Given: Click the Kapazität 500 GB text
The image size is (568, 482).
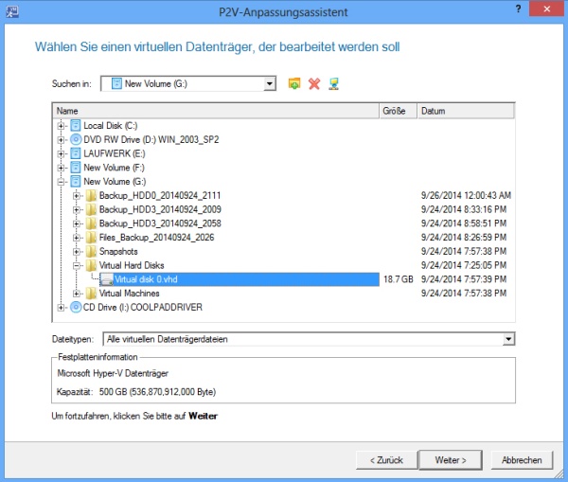Looking at the screenshot, I should tap(136, 392).
